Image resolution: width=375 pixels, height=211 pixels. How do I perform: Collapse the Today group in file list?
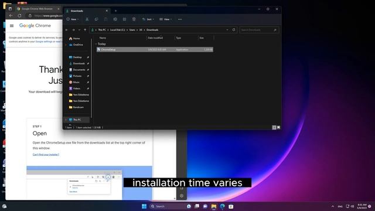tap(96, 44)
